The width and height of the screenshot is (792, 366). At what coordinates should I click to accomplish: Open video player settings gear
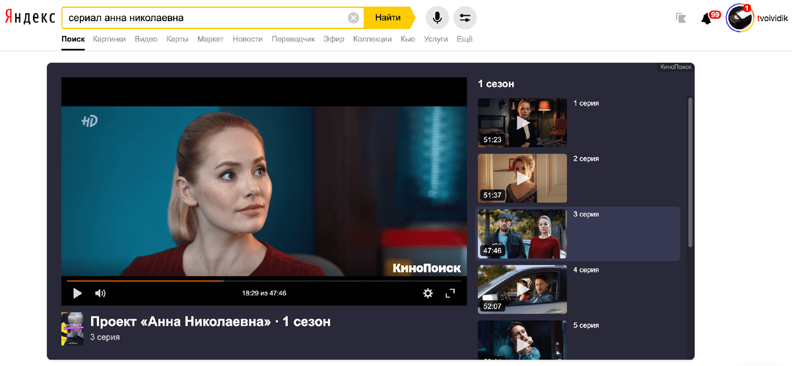coord(428,293)
